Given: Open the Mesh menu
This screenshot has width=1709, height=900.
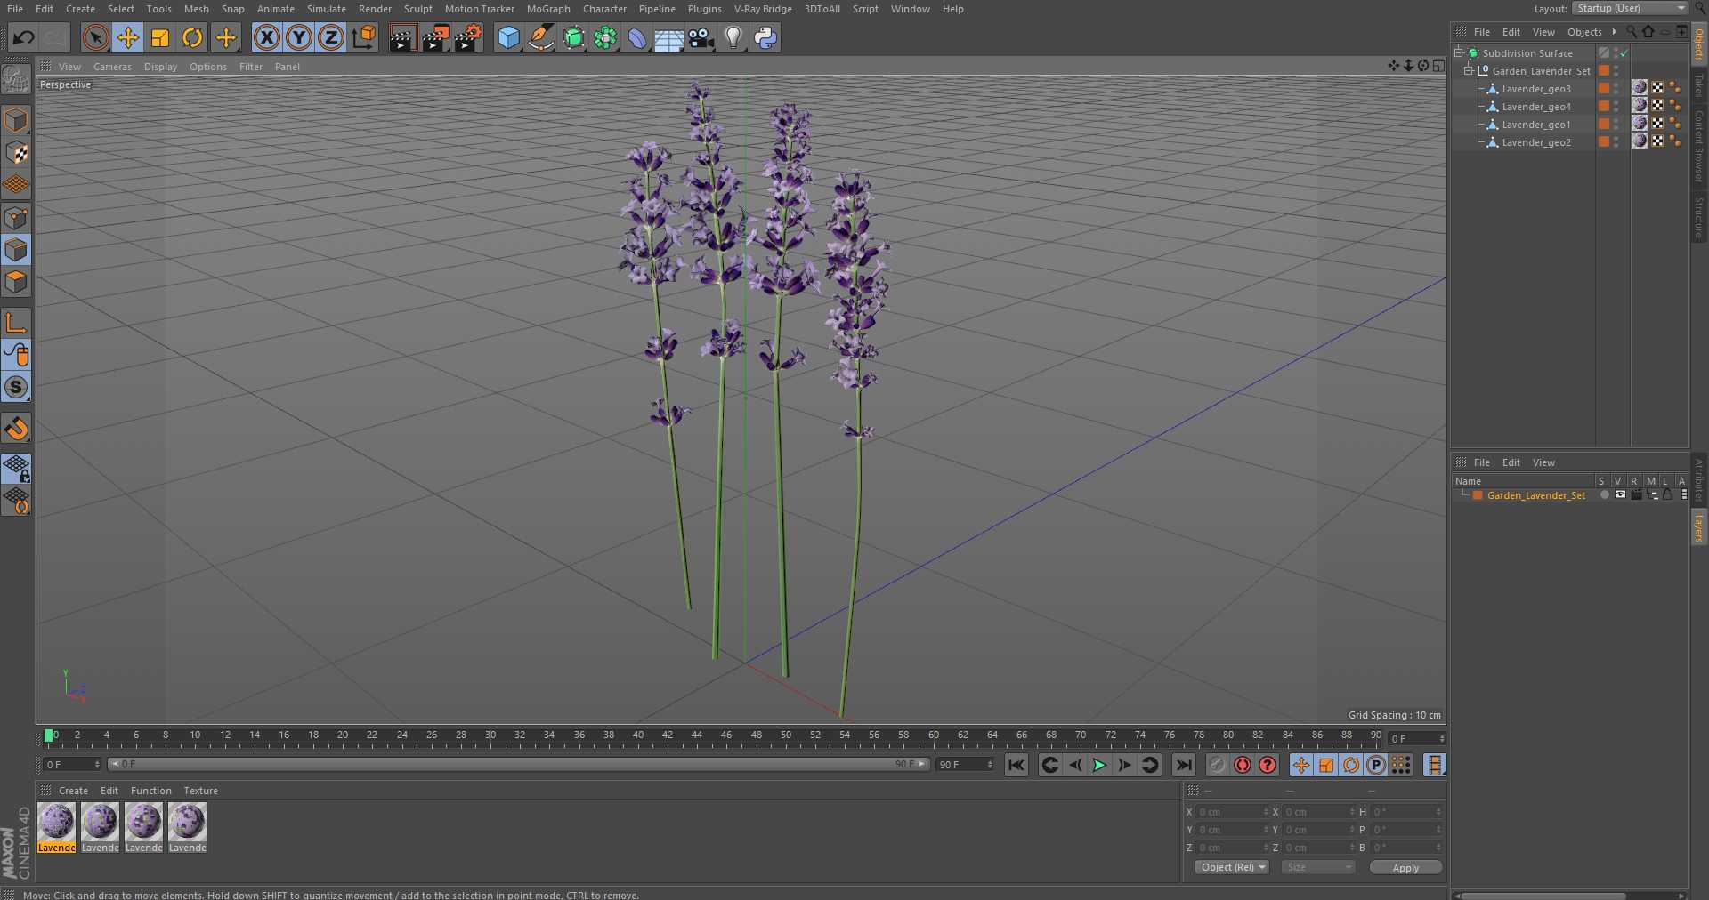Looking at the screenshot, I should click(196, 9).
